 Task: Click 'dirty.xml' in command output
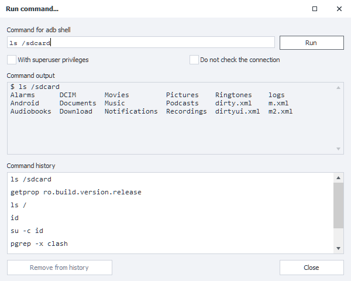pos(233,103)
